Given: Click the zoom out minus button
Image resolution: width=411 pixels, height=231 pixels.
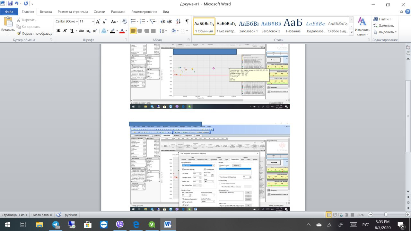Looking at the screenshot, I should [x=370, y=215].
